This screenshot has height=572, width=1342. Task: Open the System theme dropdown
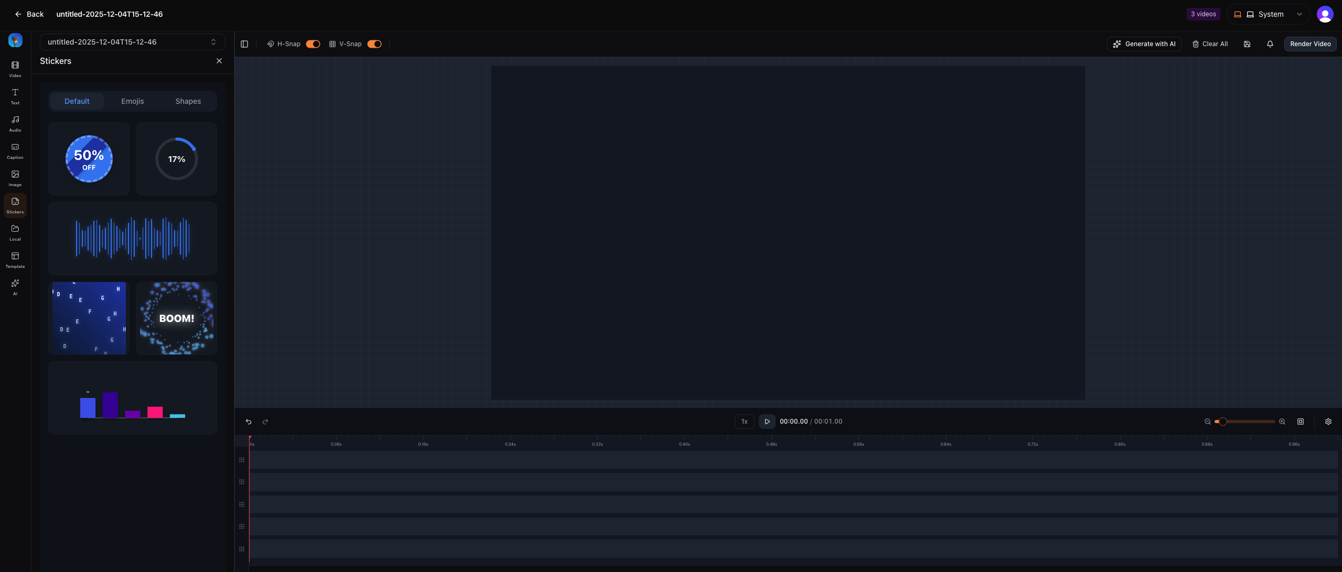click(1268, 14)
